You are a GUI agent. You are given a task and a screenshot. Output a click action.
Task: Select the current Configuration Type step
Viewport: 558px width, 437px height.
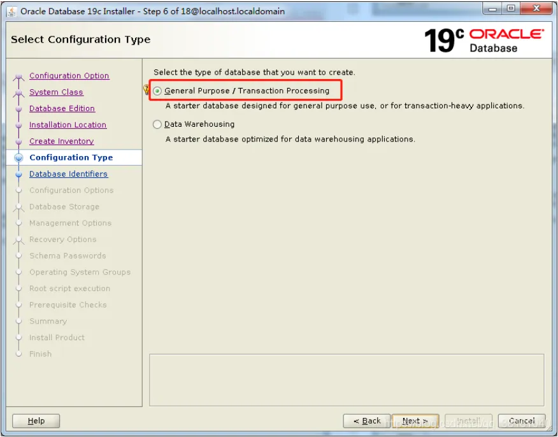[x=71, y=157]
